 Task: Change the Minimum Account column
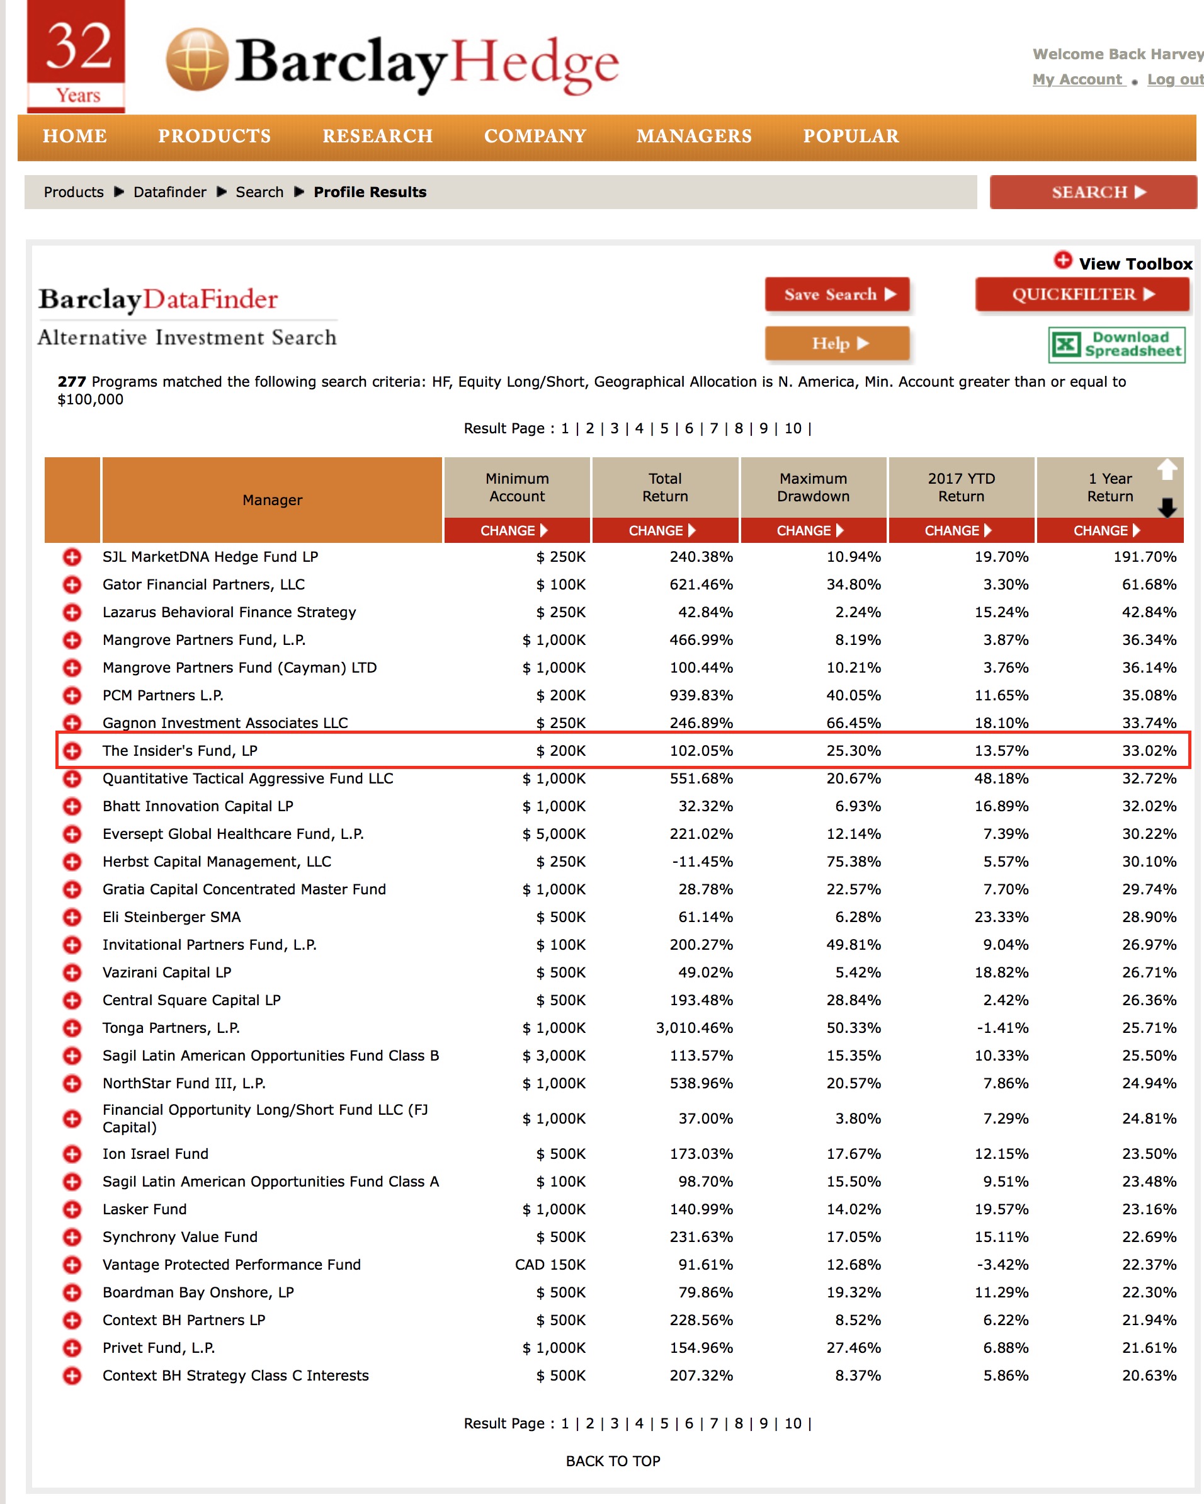[x=517, y=530]
